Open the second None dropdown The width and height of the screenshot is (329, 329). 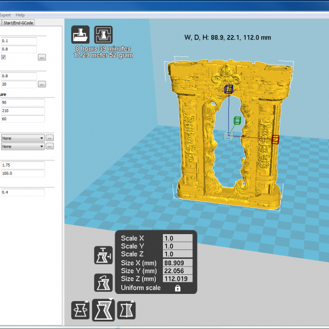[22, 146]
